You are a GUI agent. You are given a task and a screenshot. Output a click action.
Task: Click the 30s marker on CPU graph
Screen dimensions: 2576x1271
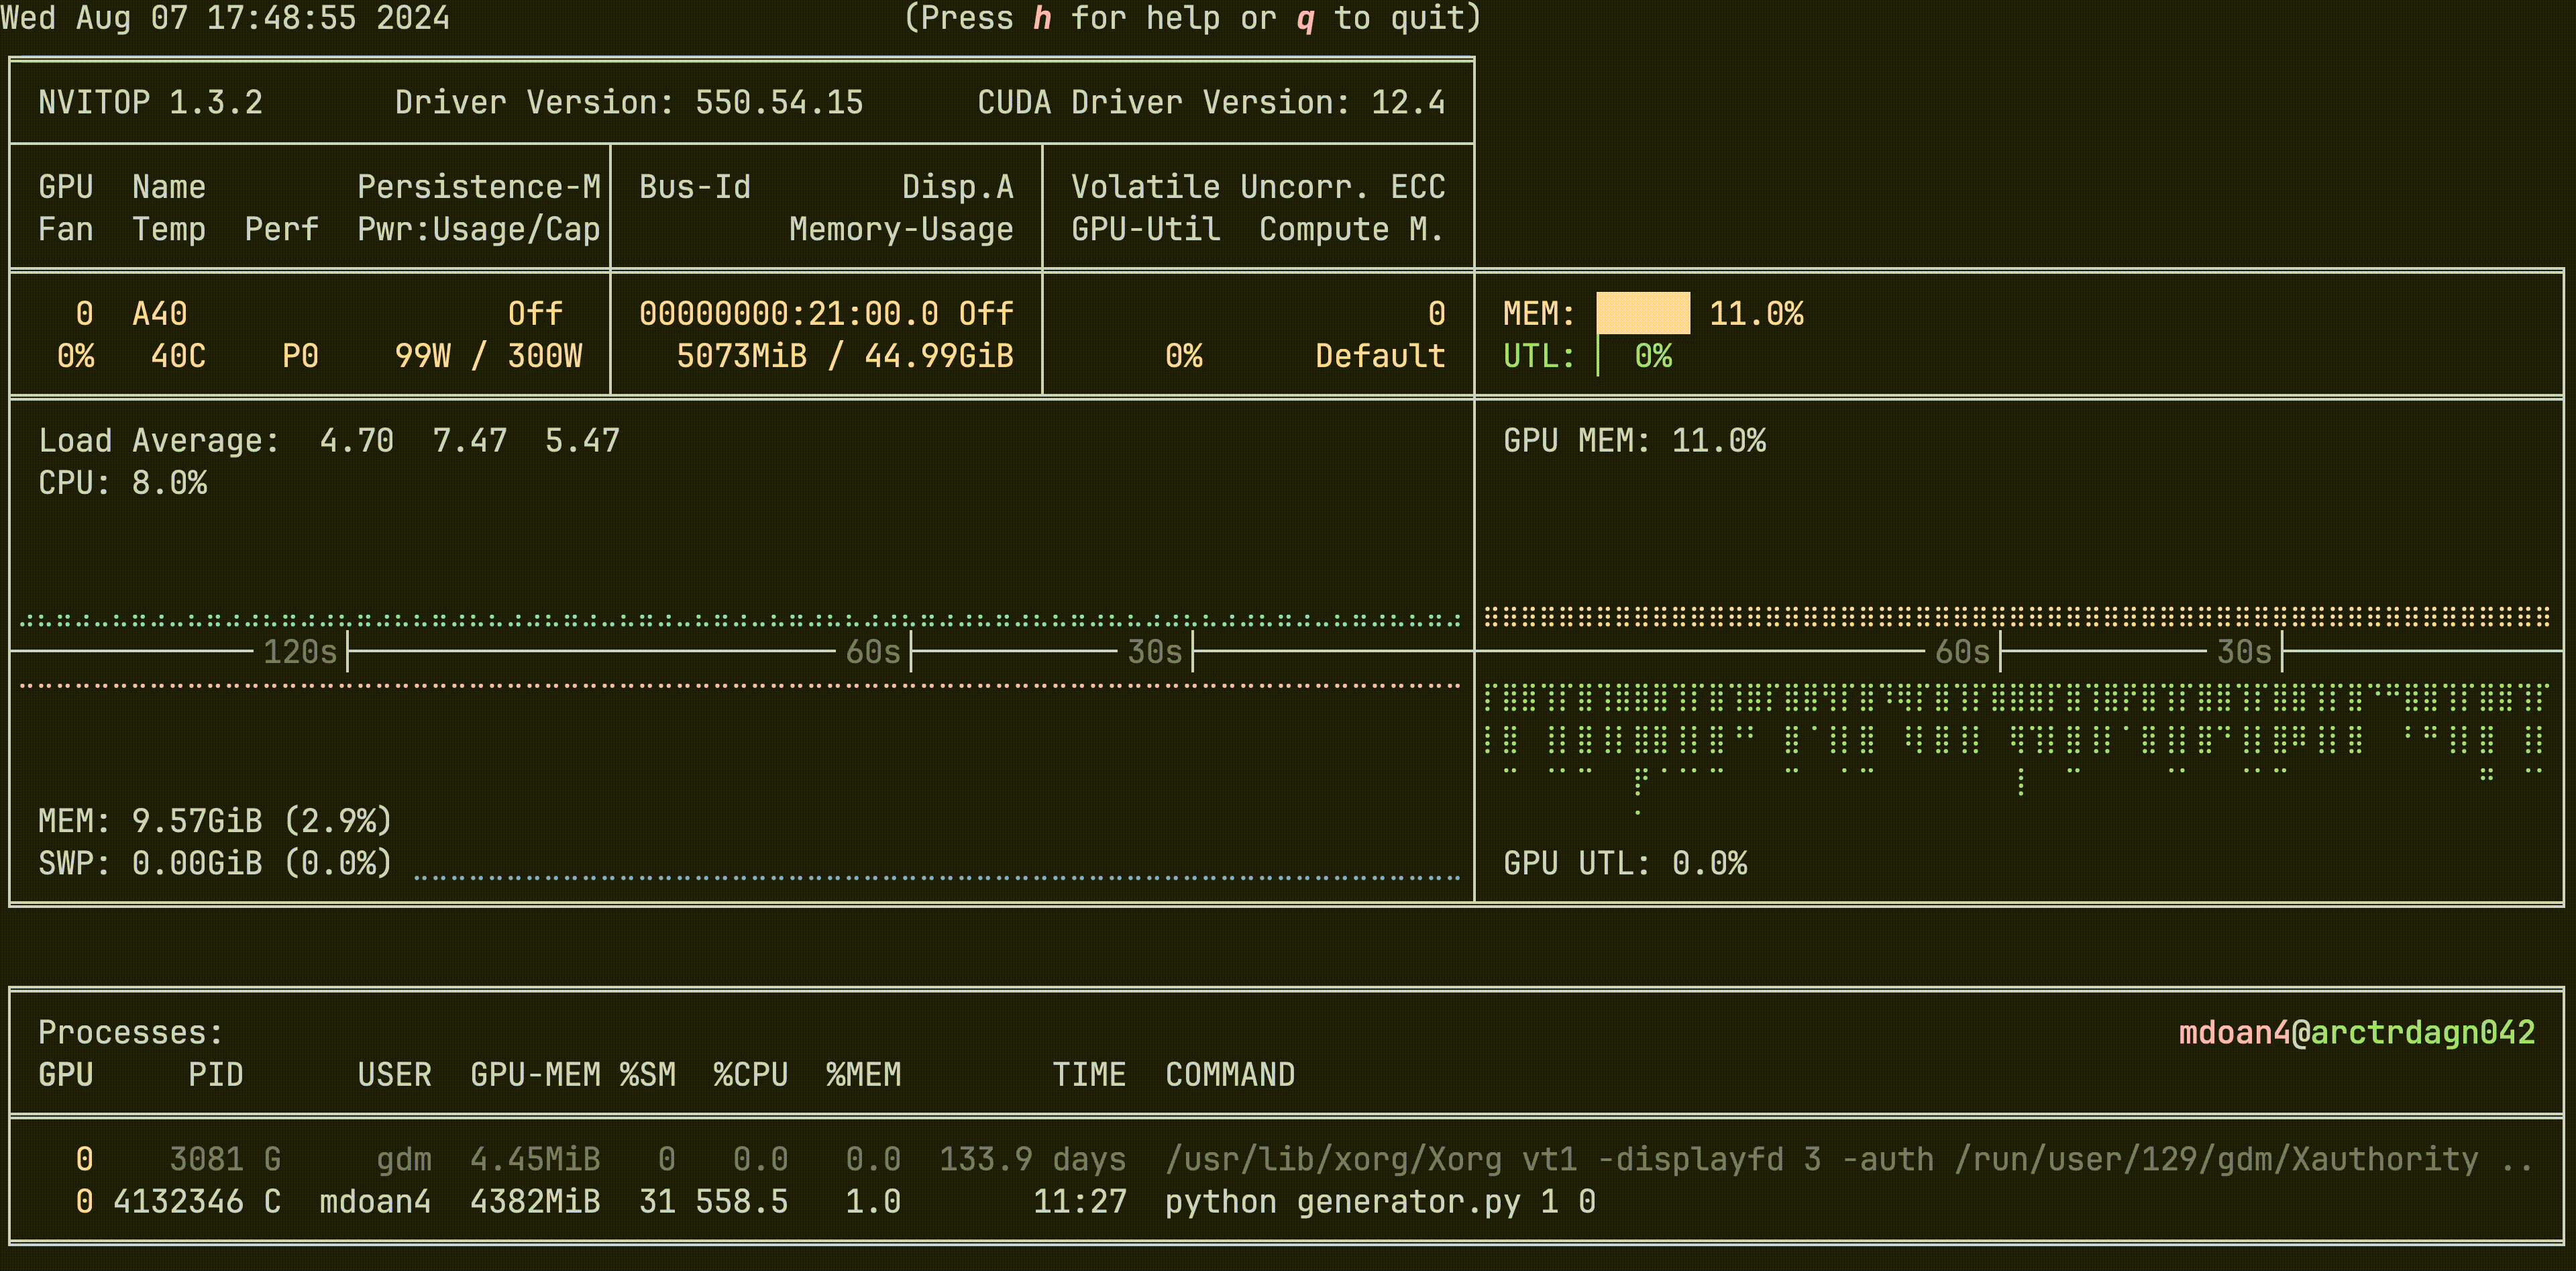[1155, 652]
